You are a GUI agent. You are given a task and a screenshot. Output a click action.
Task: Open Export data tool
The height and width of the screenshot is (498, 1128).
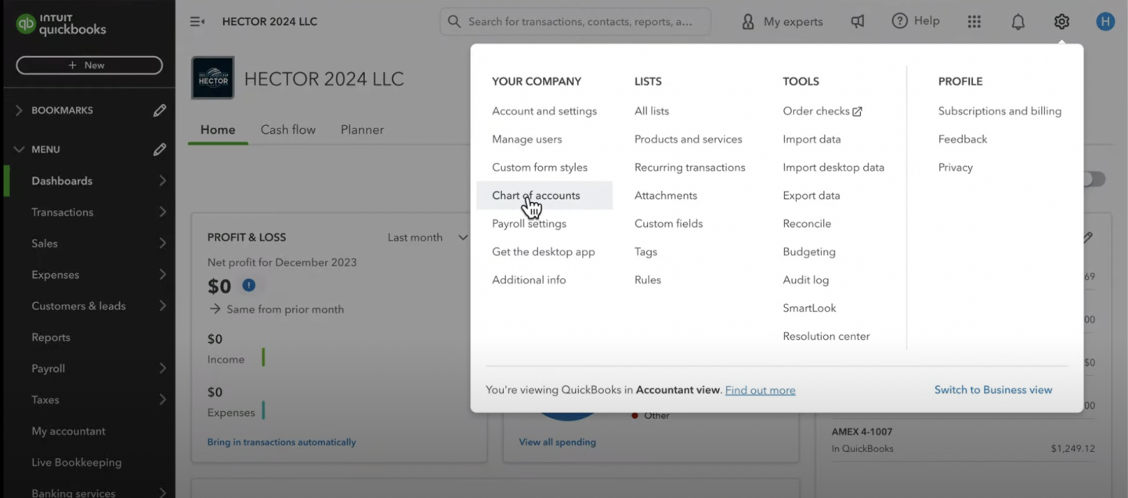click(812, 196)
